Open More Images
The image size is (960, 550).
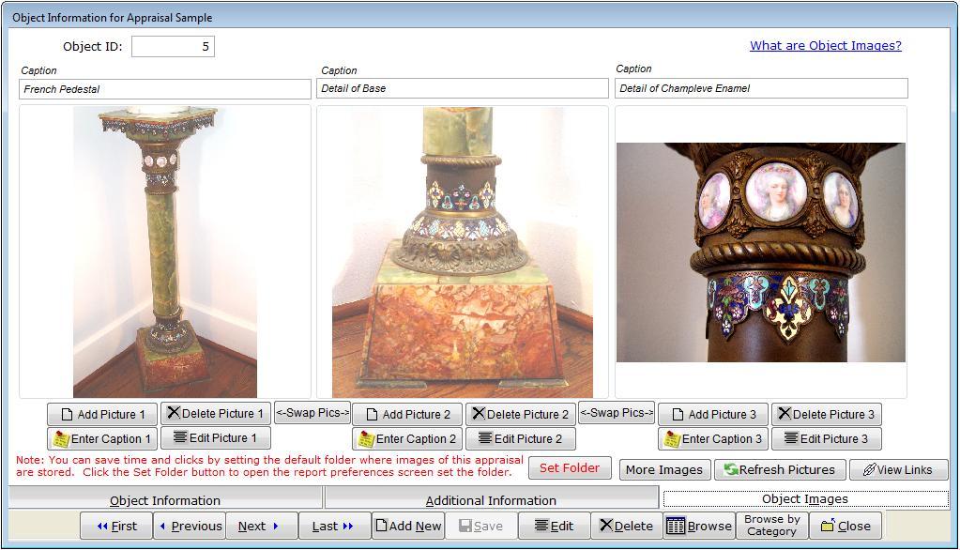665,470
